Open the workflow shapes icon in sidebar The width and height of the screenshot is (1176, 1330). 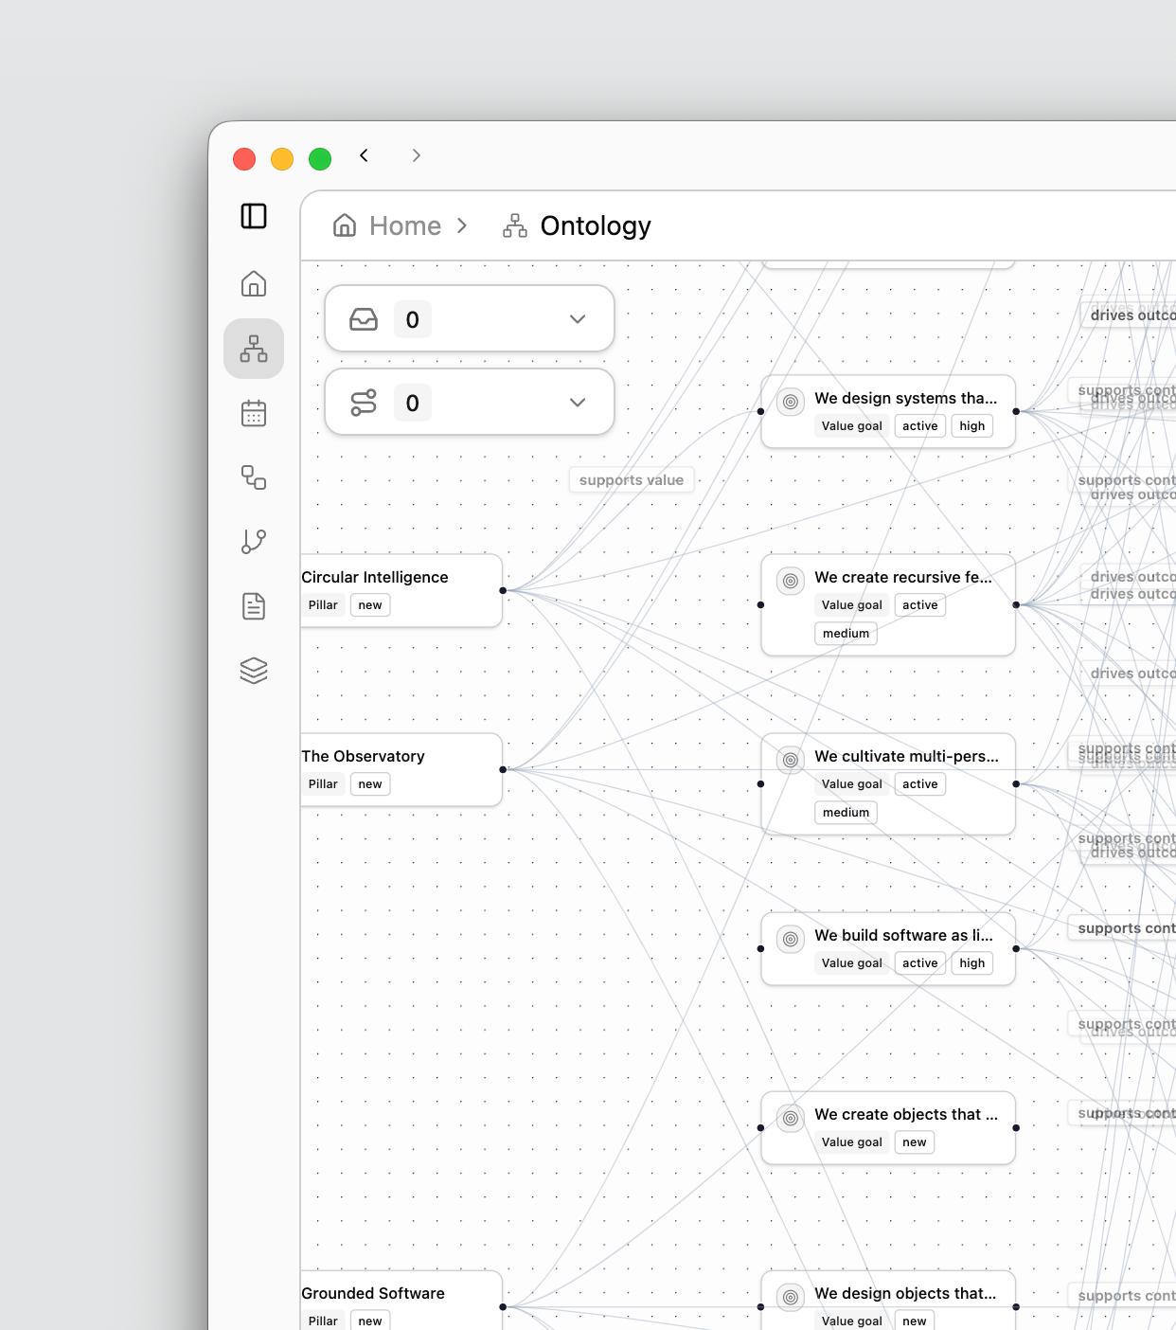254,477
